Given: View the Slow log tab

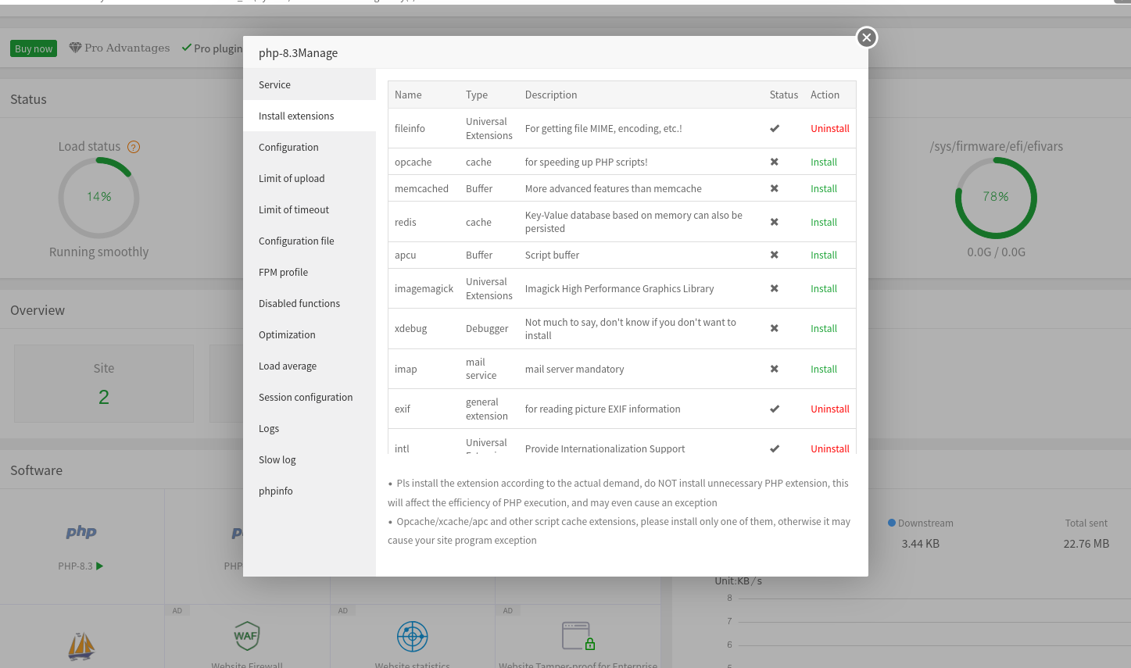Looking at the screenshot, I should [x=277, y=459].
